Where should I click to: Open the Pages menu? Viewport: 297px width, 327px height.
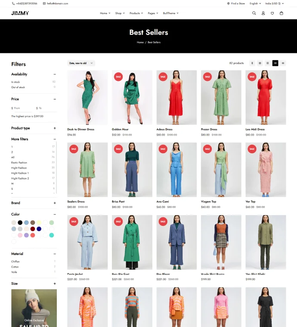[153, 13]
